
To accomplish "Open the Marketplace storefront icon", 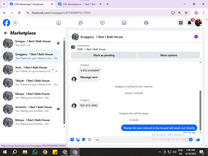I will 124,23.
